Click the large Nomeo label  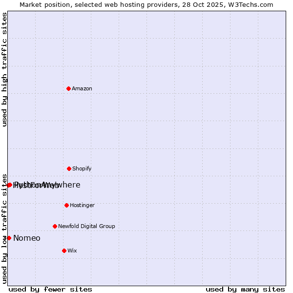coord(27,238)
